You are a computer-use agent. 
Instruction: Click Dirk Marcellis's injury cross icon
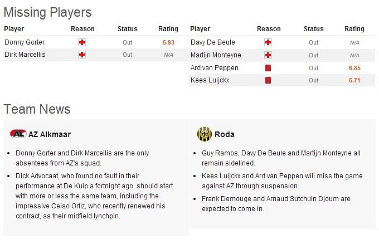pos(82,55)
